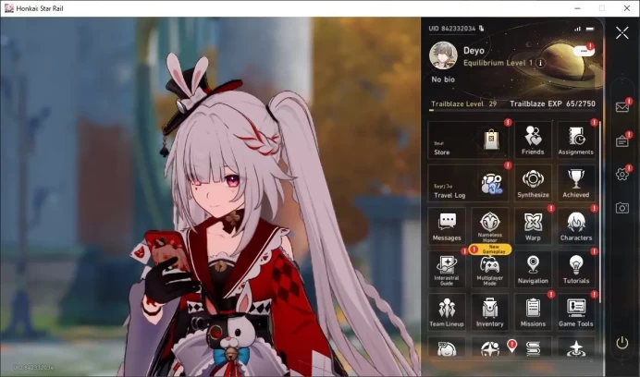This screenshot has width=640, height=377.
Task: Open the Messages menu
Action: pos(447,226)
